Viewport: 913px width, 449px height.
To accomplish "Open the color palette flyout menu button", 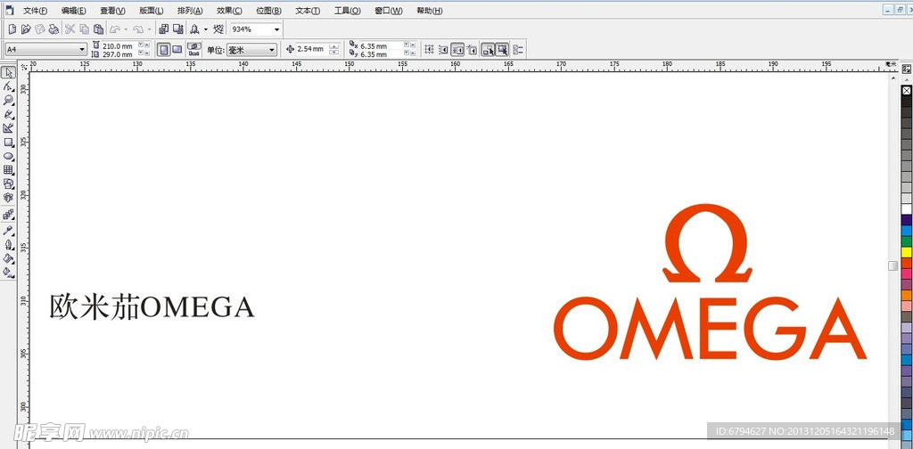I will point(907,69).
